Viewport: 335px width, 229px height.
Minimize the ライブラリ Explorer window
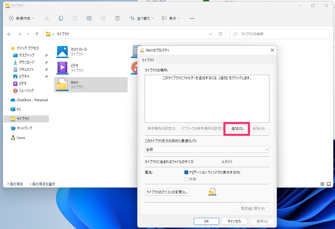click(300, 6)
